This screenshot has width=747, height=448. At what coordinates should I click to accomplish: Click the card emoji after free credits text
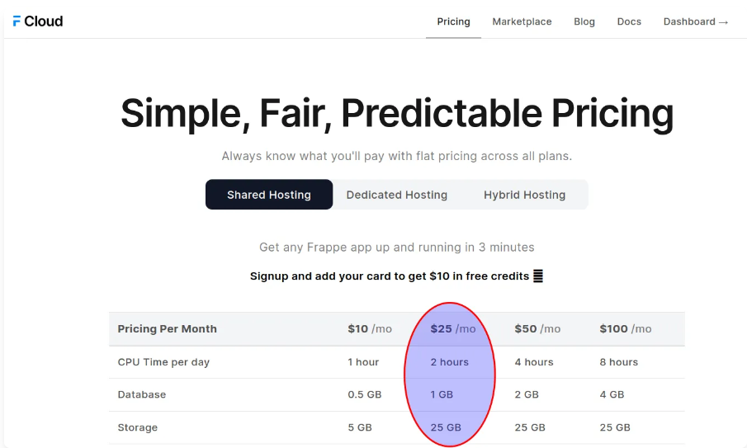(538, 276)
